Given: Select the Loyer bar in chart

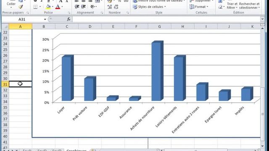Looking at the screenshot, I should click(68, 78).
